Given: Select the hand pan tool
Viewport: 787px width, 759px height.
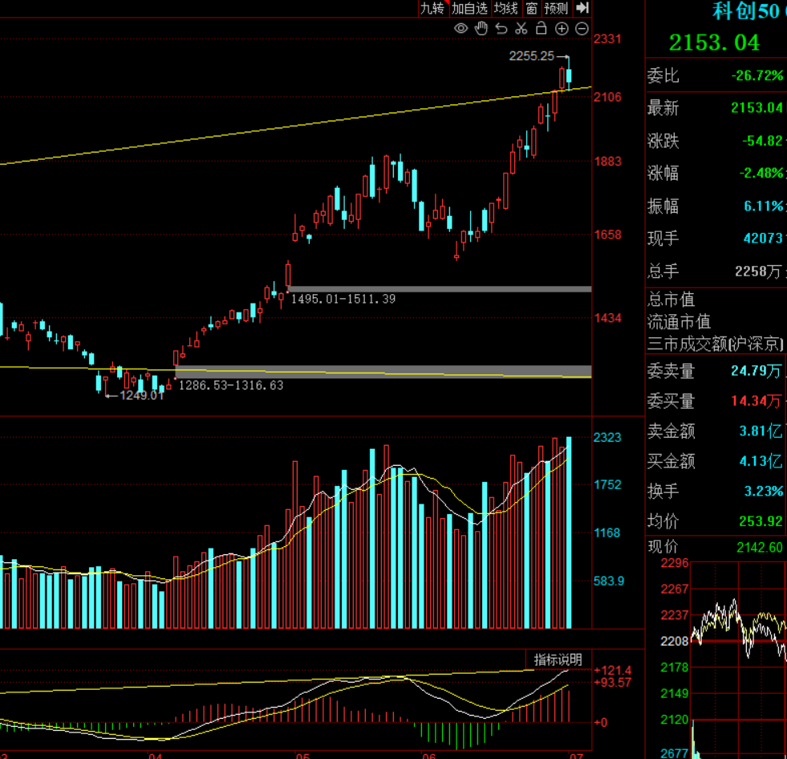Looking at the screenshot, I should point(481,29).
